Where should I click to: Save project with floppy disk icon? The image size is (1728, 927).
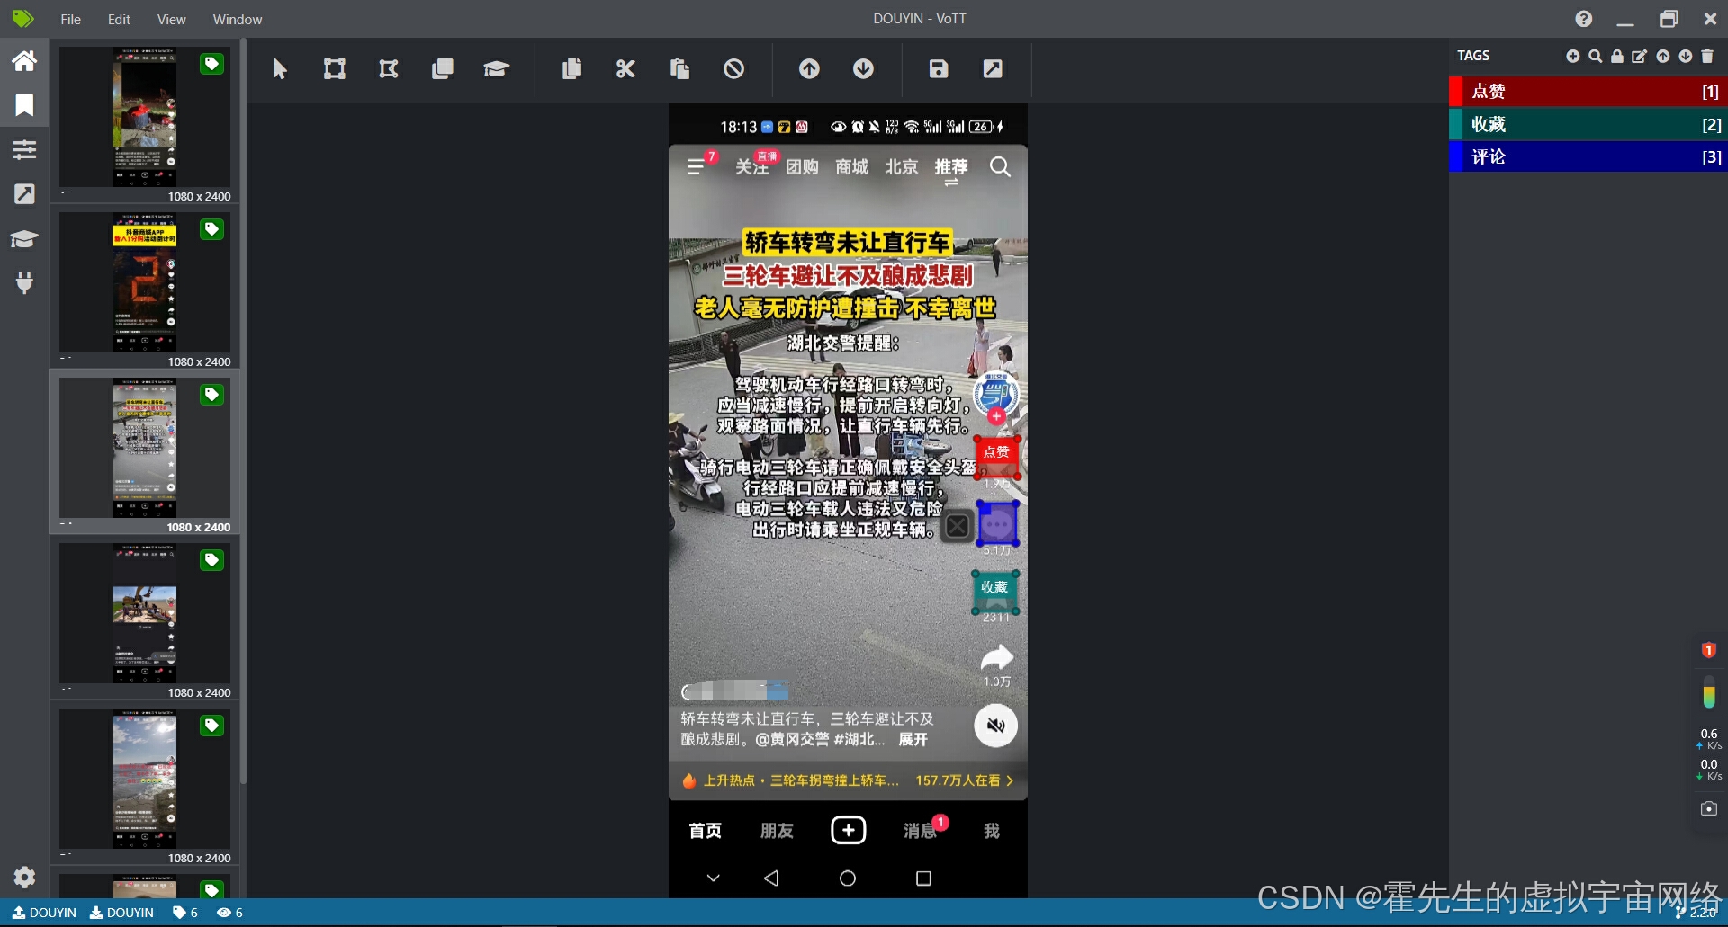click(939, 69)
